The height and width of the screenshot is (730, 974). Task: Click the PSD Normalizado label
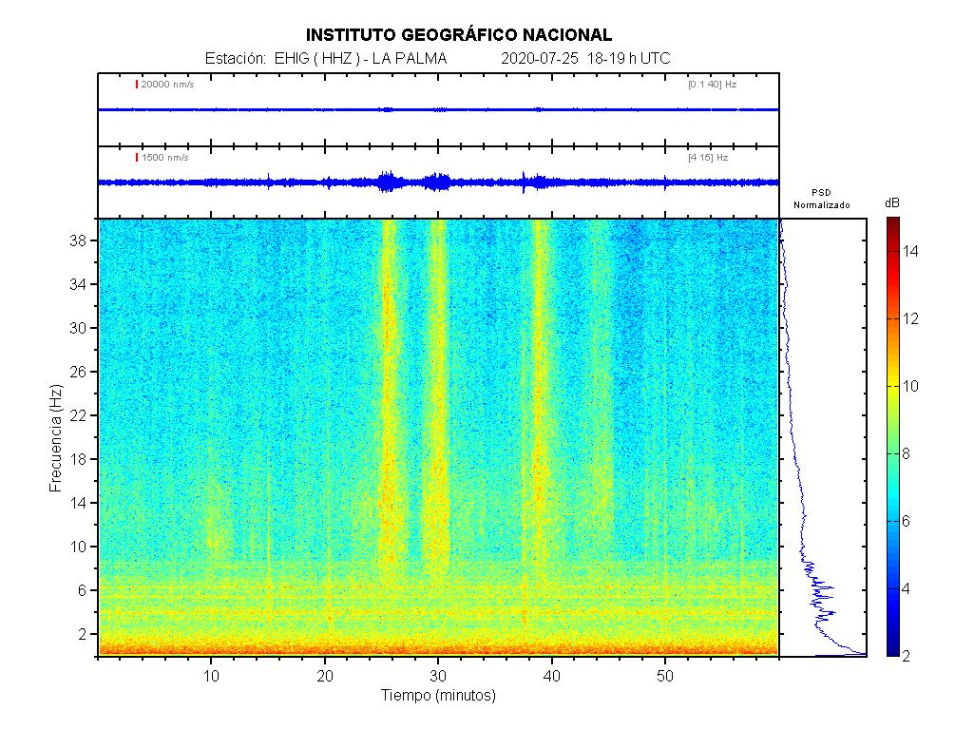[x=821, y=199]
